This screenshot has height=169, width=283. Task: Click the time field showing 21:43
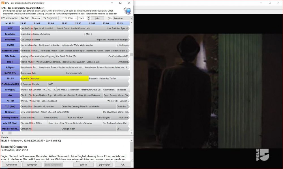pos(82,18)
